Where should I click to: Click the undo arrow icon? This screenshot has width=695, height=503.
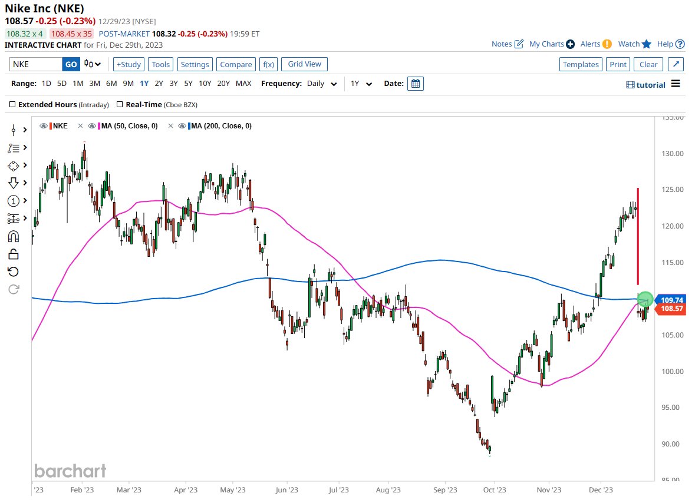14,272
